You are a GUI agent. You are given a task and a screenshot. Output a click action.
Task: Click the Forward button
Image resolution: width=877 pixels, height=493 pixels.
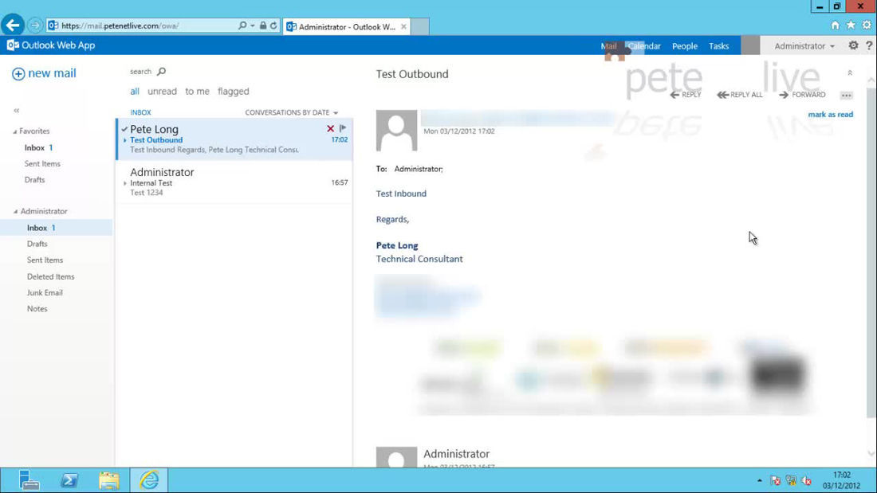tap(802, 95)
